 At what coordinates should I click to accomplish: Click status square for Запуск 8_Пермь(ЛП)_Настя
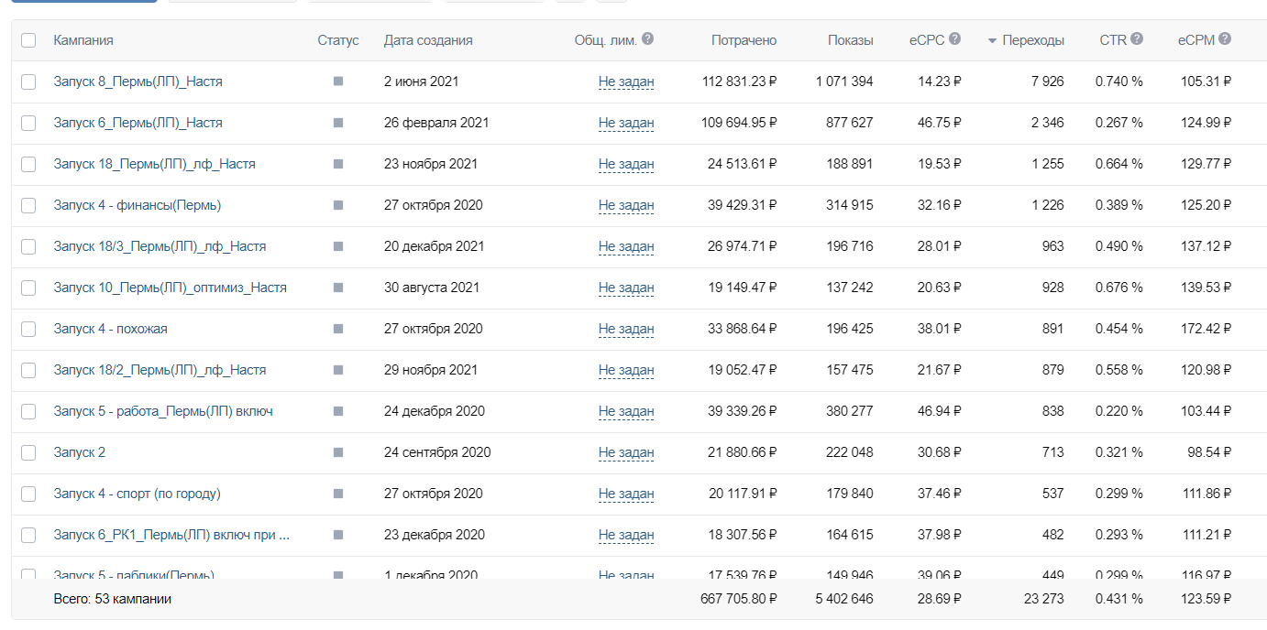(x=338, y=81)
